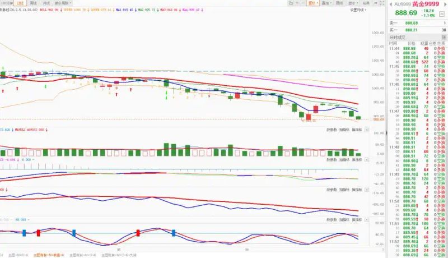Click the AU9999 symbol code
Image resolution: width=448 pixels, height=258 pixels.
[x=403, y=4]
